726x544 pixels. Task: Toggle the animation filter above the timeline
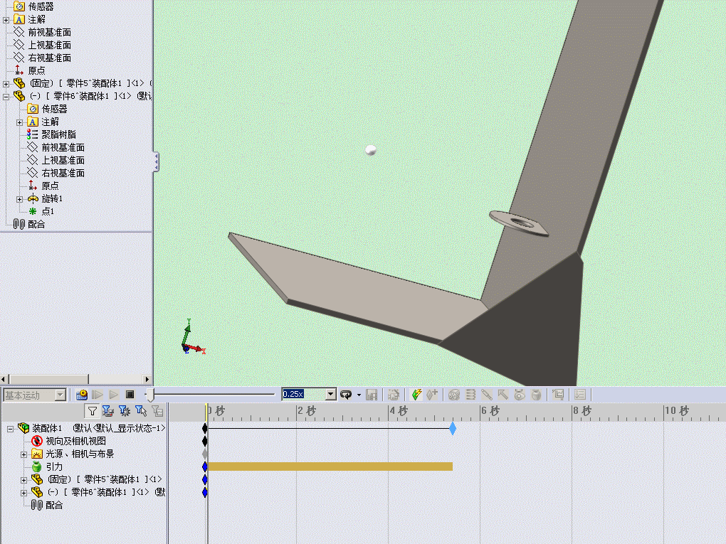[x=107, y=410]
